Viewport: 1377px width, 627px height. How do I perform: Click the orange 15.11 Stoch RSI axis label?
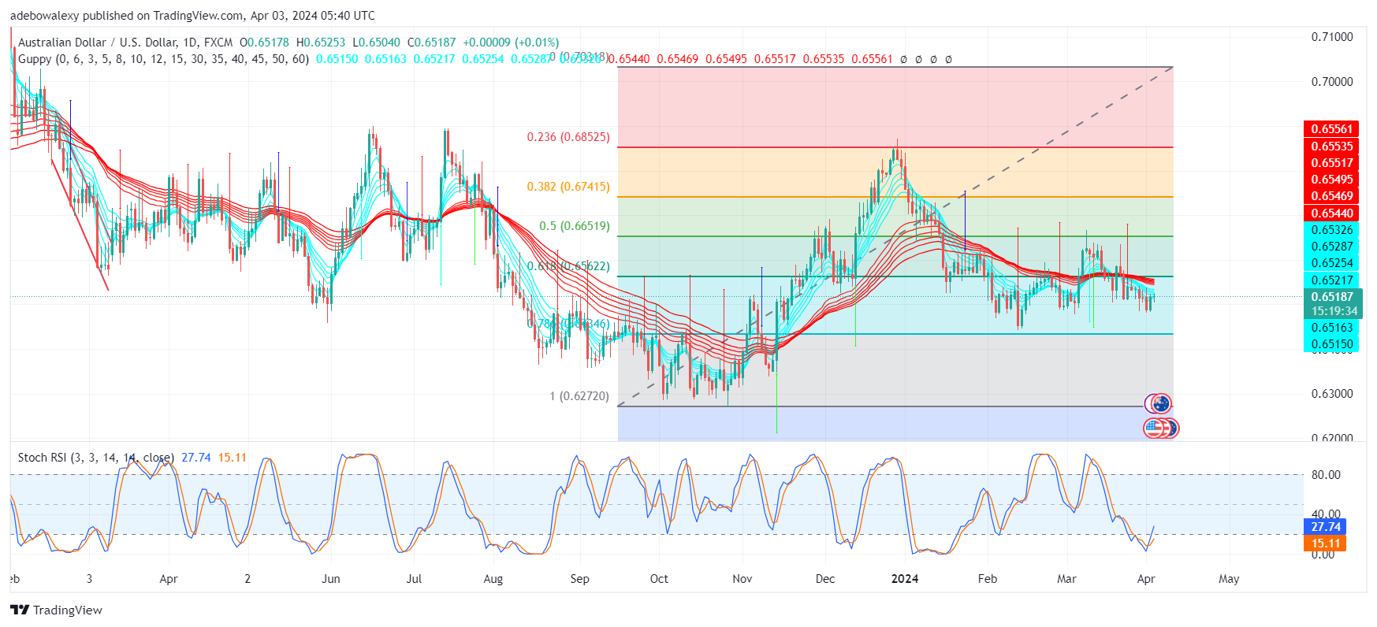tap(1325, 544)
